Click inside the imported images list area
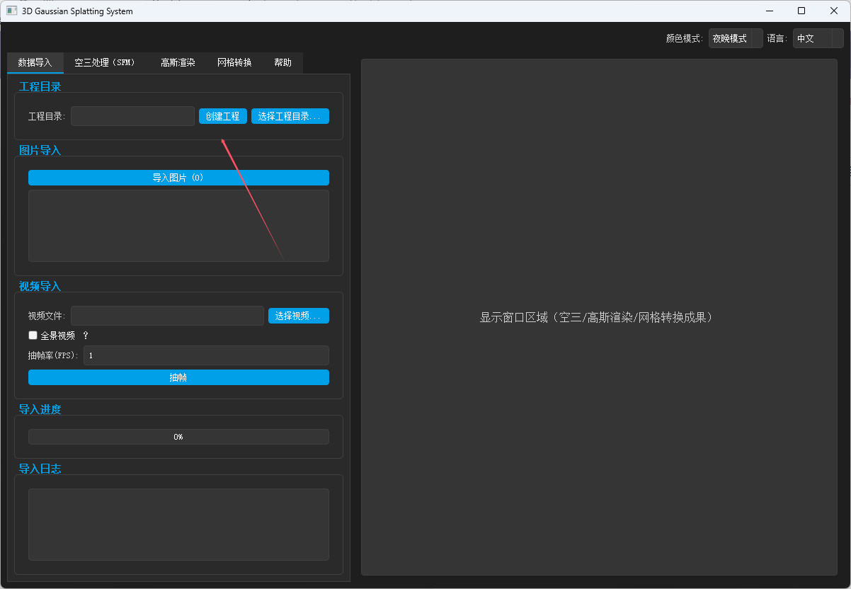851x589 pixels. tap(178, 226)
